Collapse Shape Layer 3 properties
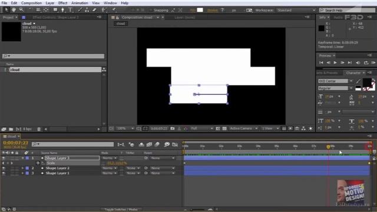This screenshot has height=212, width=377. 22,158
